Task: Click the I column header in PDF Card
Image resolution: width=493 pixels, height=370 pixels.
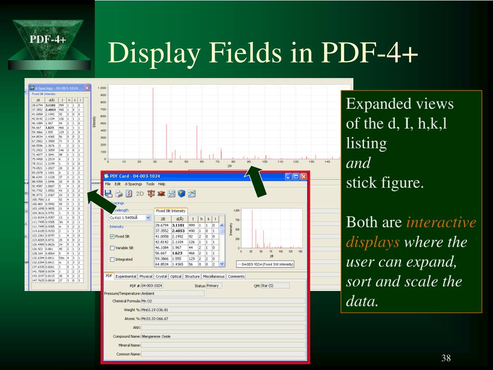Action: pyautogui.click(x=193, y=219)
